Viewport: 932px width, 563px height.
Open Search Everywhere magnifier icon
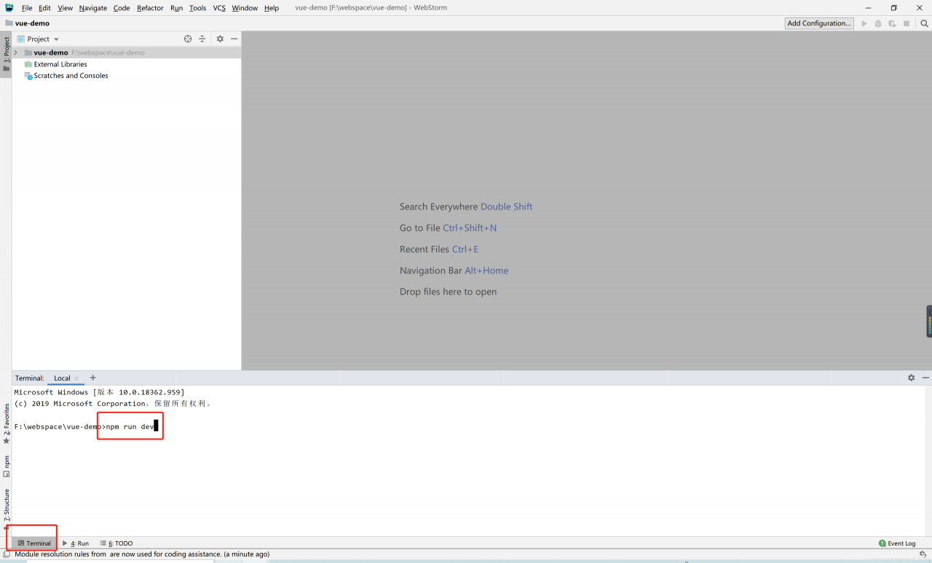point(924,23)
